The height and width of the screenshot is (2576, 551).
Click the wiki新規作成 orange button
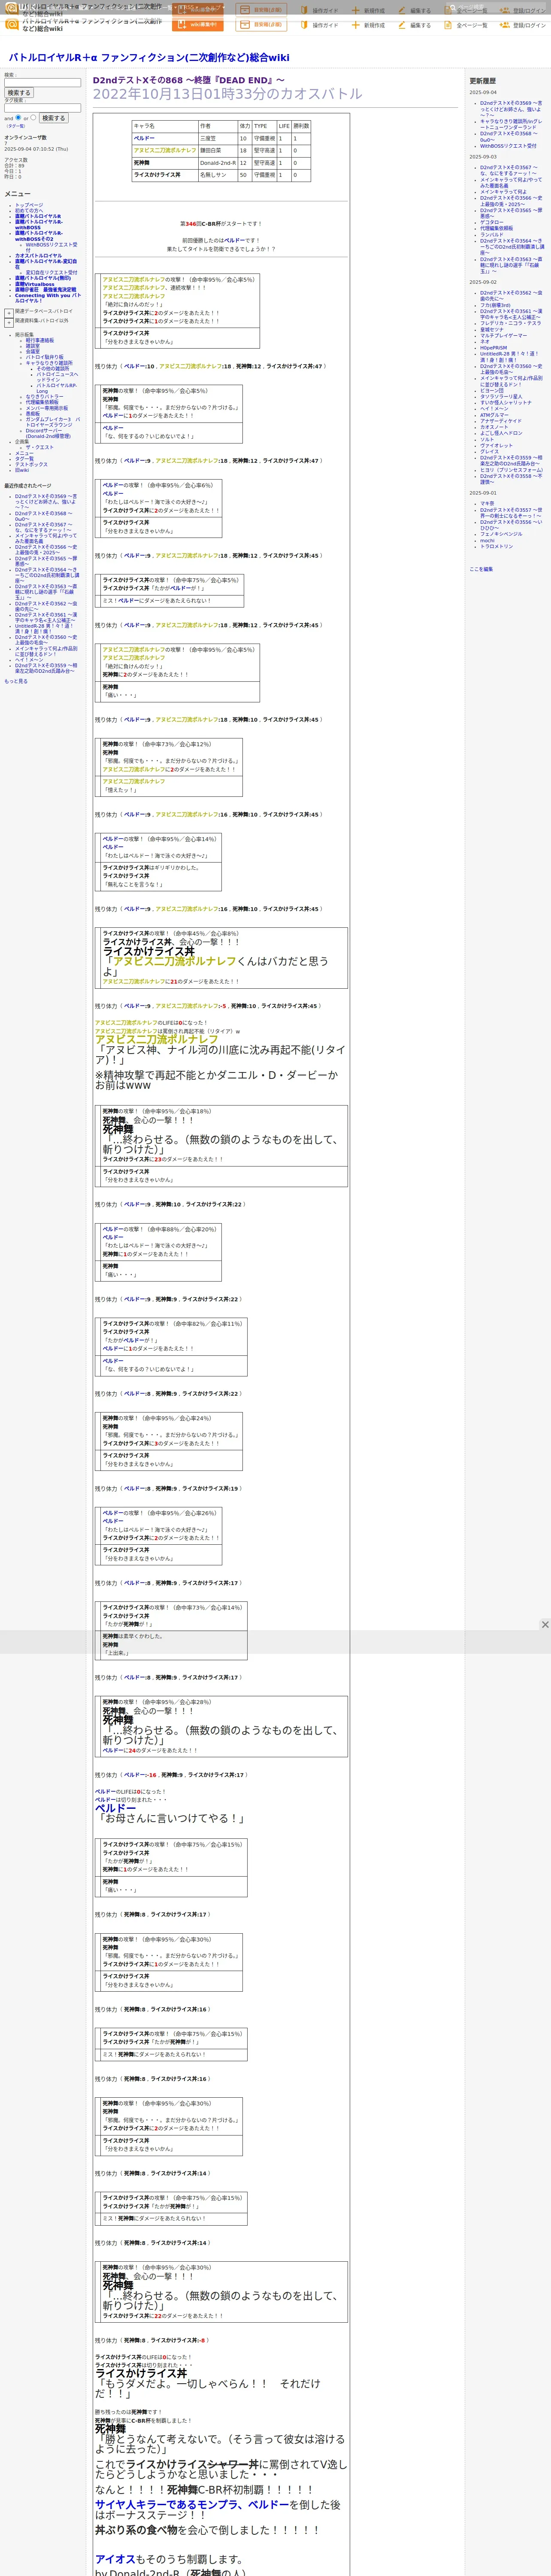197,25
